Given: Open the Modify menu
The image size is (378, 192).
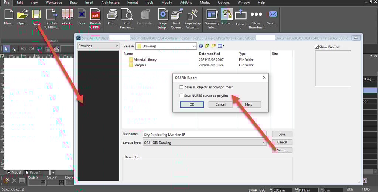Looking at the screenshot, I should pyautogui.click(x=167, y=3).
